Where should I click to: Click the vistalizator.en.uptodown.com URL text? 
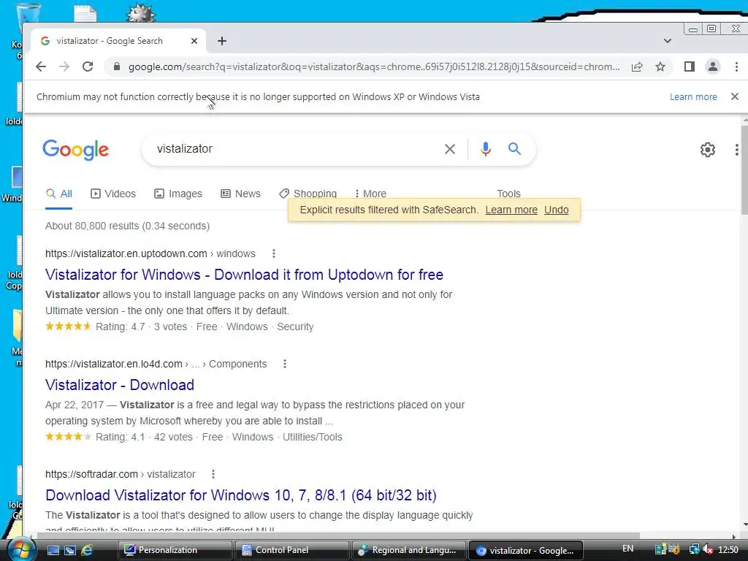point(126,253)
